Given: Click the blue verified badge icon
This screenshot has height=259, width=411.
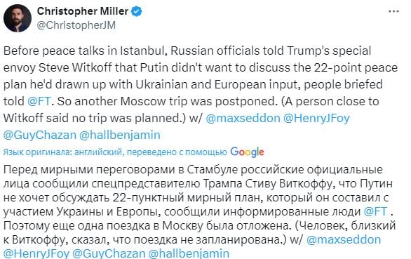Looking at the screenshot, I should pyautogui.click(x=137, y=11).
